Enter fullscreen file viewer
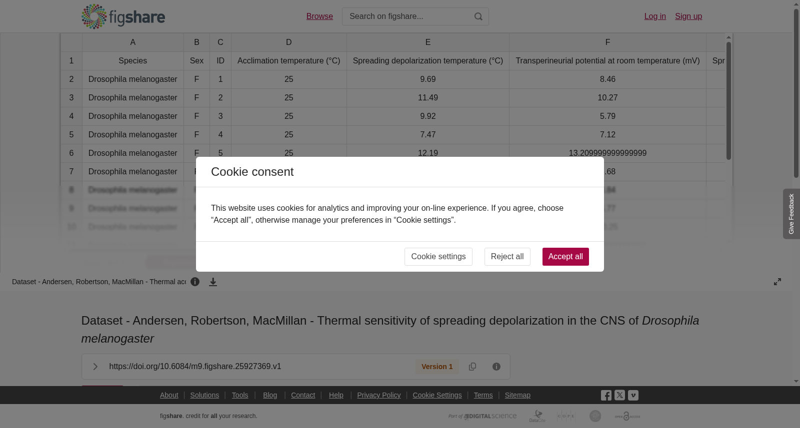Image resolution: width=800 pixels, height=428 pixels. click(777, 282)
